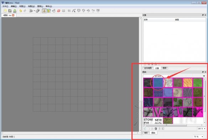Expand the tileset list dropdown arrow
The height and width of the screenshot is (140, 208).
click(204, 76)
